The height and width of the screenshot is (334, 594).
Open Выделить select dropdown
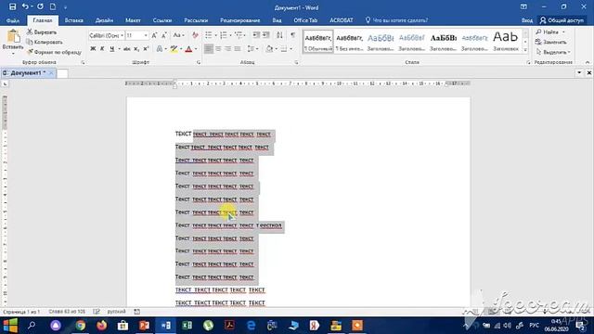(x=553, y=52)
